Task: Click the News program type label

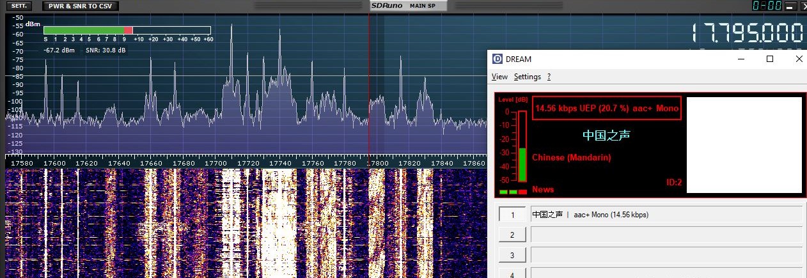Action: coord(543,189)
